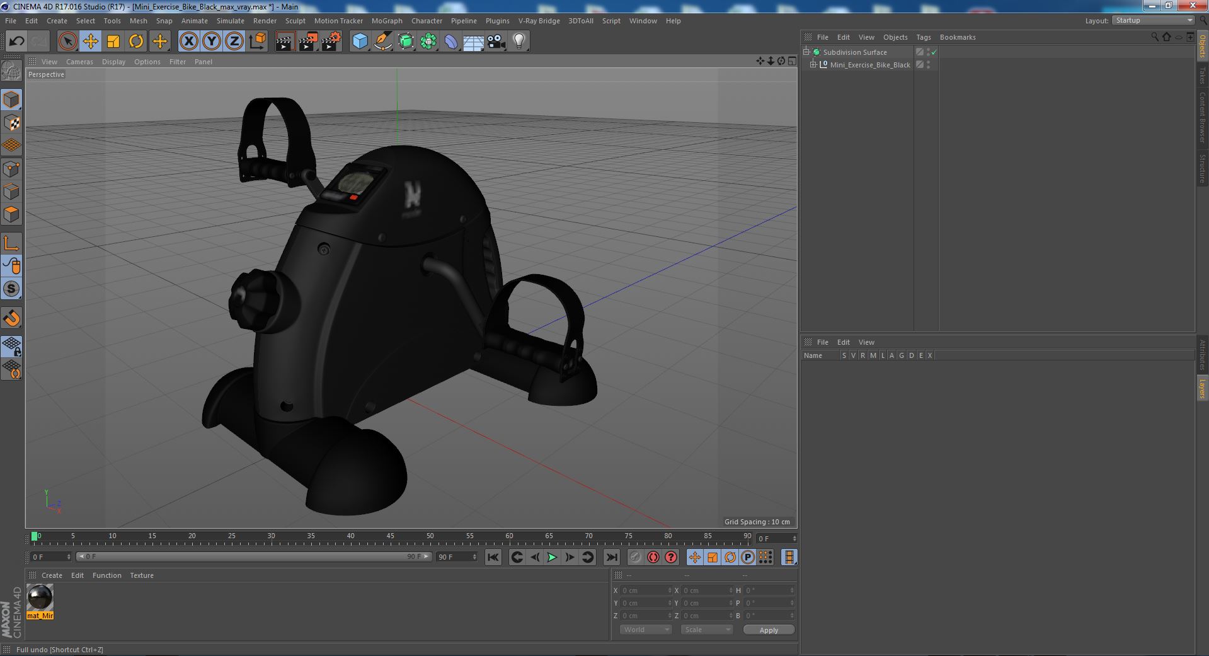Toggle Locked Workplane icon
The height and width of the screenshot is (656, 1209).
pyautogui.click(x=11, y=346)
